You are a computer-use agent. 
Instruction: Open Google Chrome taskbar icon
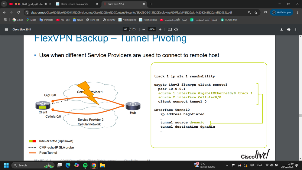pos(94,165)
